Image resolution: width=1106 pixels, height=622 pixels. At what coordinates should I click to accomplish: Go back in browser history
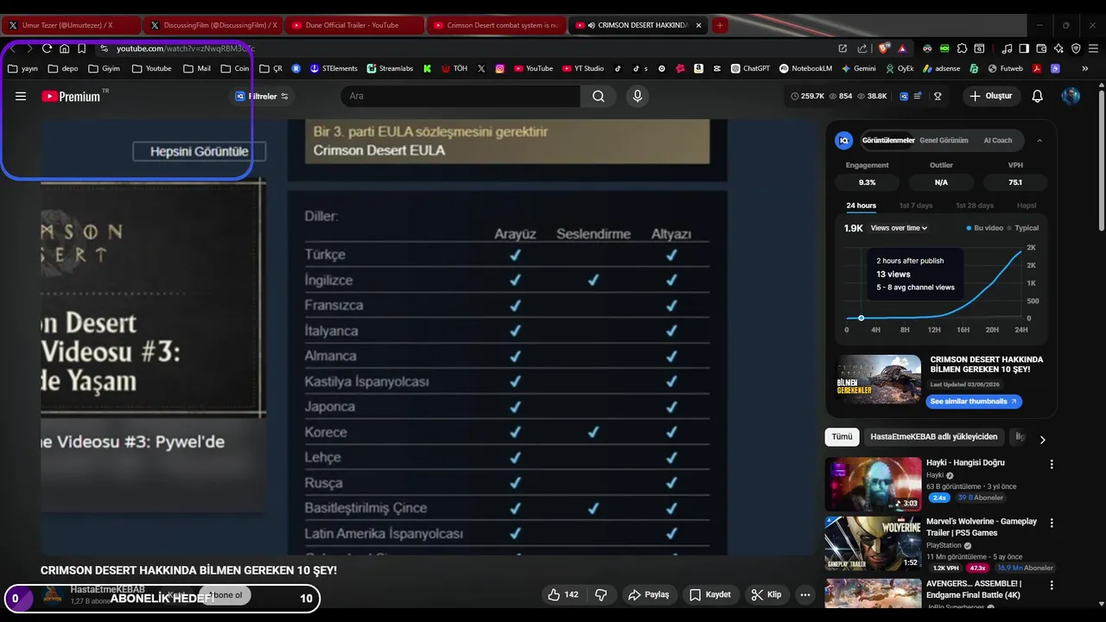coord(13,48)
